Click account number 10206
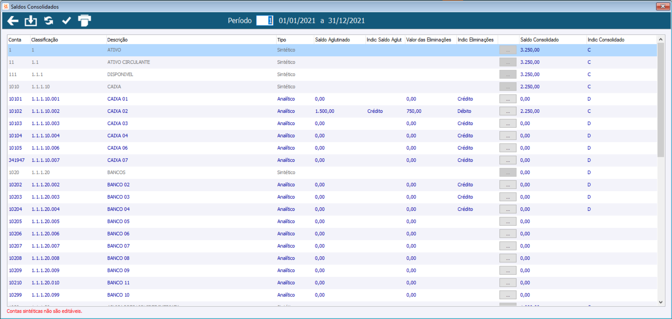The image size is (672, 319). [15, 234]
